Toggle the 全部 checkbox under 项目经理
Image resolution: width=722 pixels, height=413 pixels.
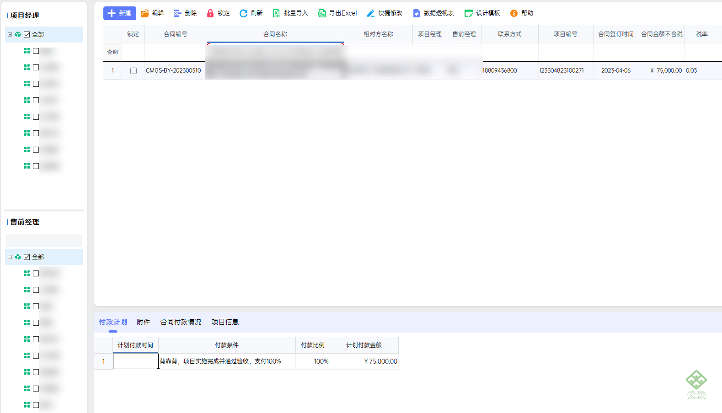tap(27, 34)
